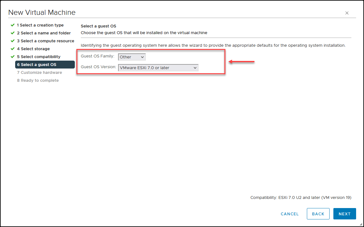This screenshot has width=364, height=227.
Task: Click the green checkmark beside step 5
Action: pos(13,57)
